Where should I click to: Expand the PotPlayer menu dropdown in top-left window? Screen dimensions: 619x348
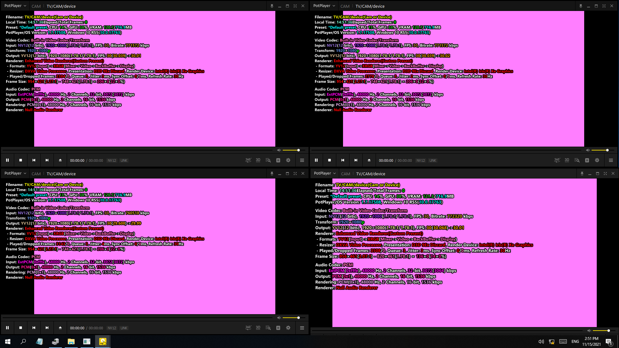coord(15,6)
